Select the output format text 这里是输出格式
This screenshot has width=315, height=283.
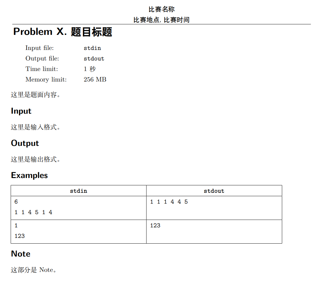[x=36, y=159]
